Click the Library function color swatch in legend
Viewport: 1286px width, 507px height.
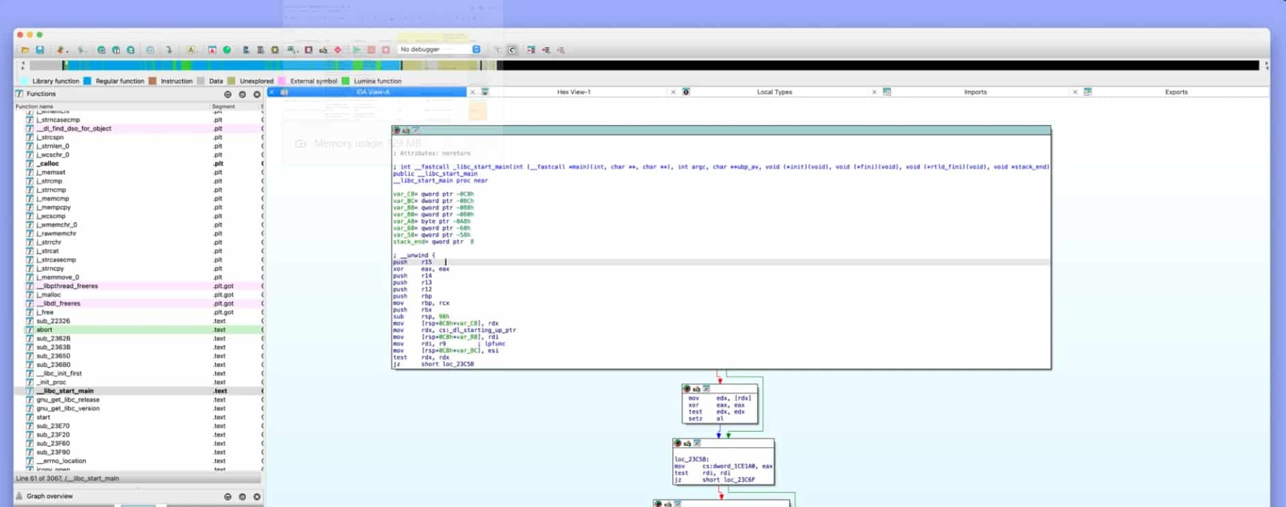coord(25,81)
